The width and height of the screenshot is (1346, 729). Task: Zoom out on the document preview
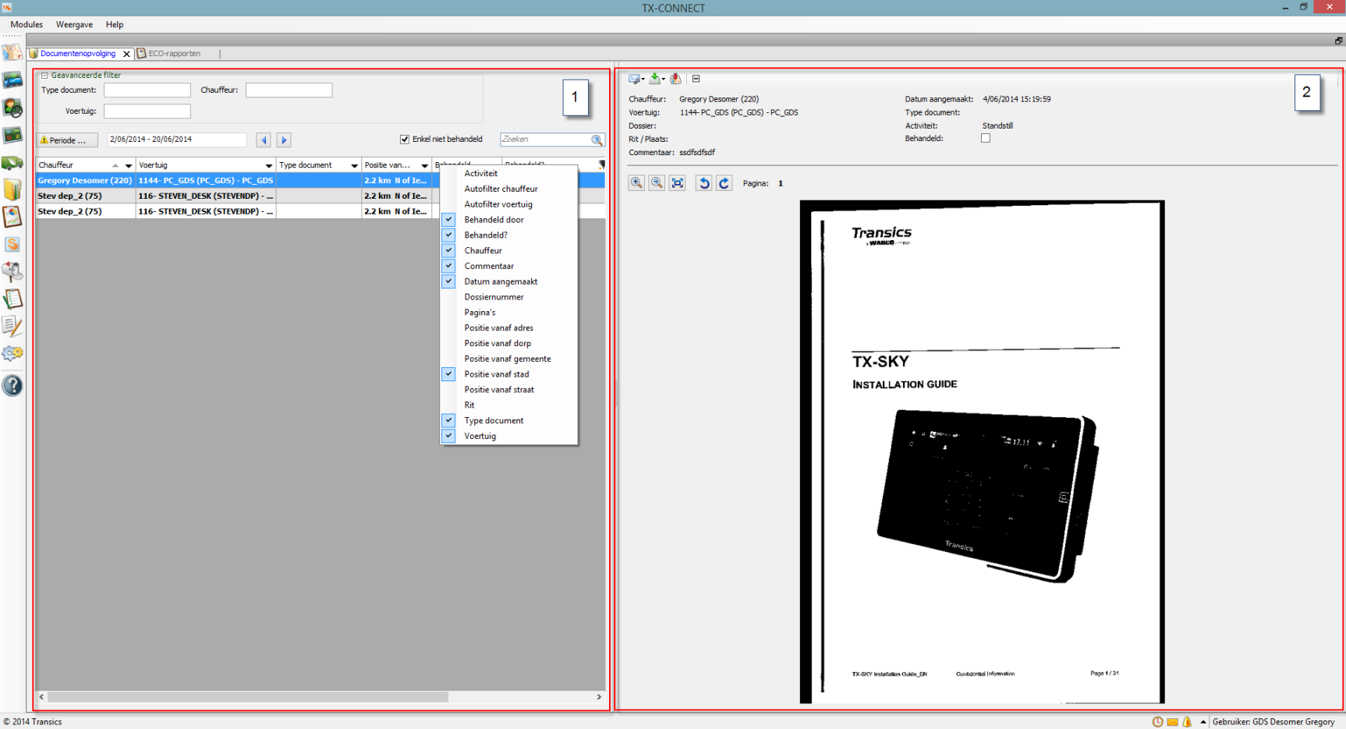pos(657,182)
